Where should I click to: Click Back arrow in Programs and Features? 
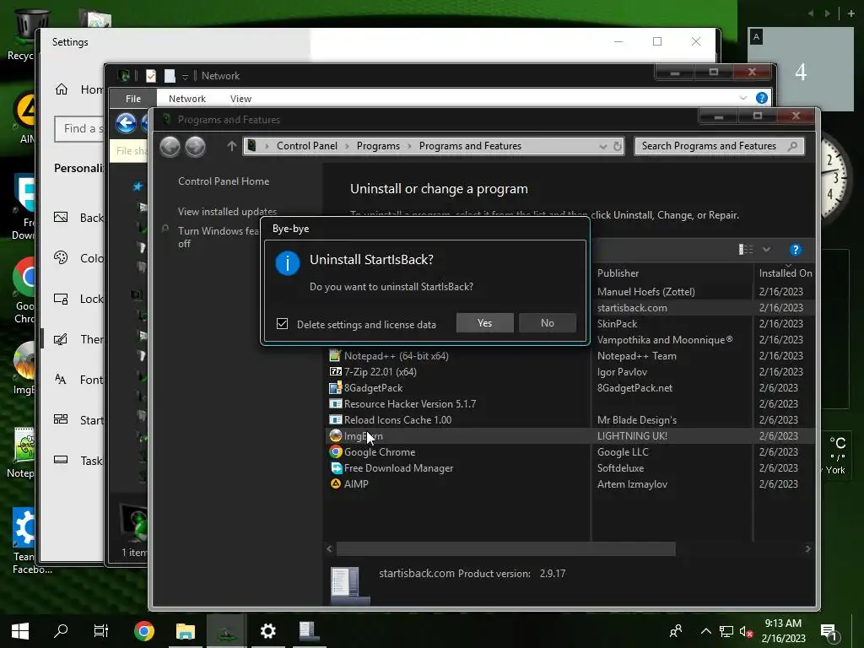click(170, 147)
